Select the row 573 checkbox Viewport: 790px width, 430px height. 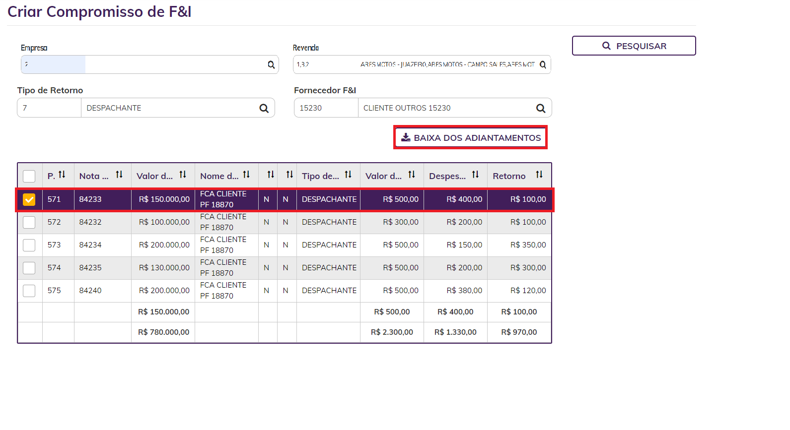click(x=29, y=245)
